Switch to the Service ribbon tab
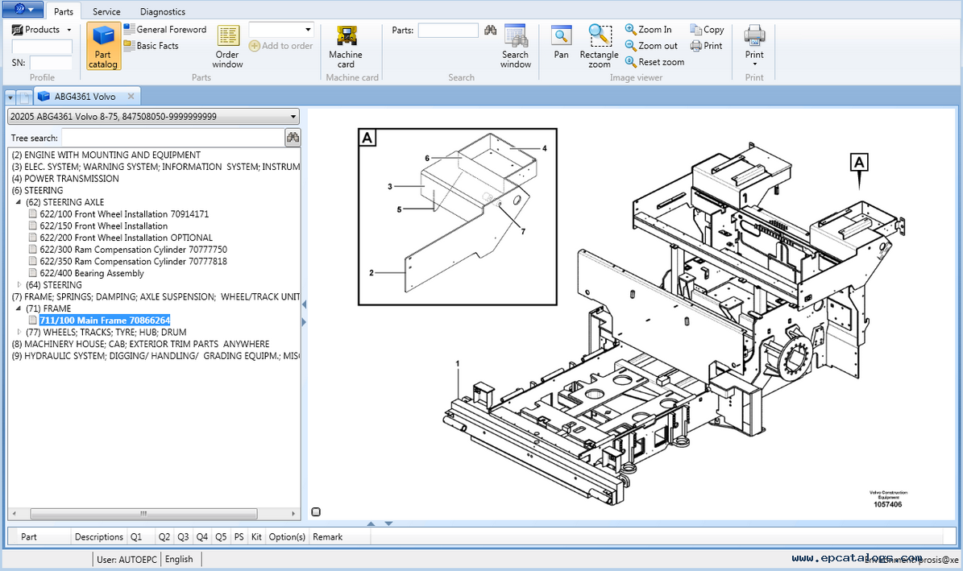 coord(106,11)
